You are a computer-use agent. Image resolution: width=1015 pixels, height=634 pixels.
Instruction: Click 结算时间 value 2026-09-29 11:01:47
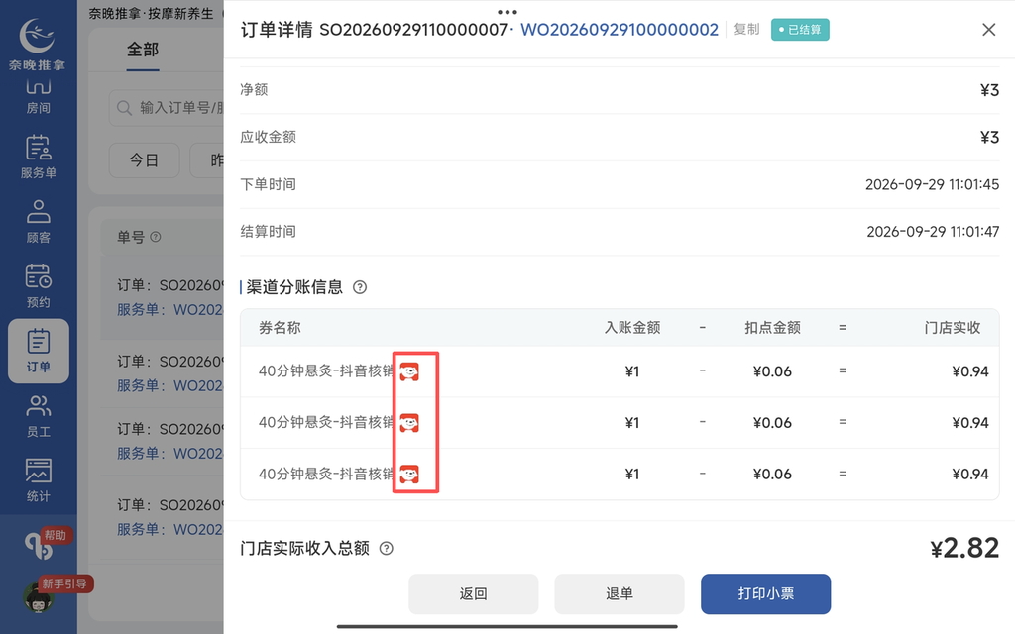(x=933, y=232)
